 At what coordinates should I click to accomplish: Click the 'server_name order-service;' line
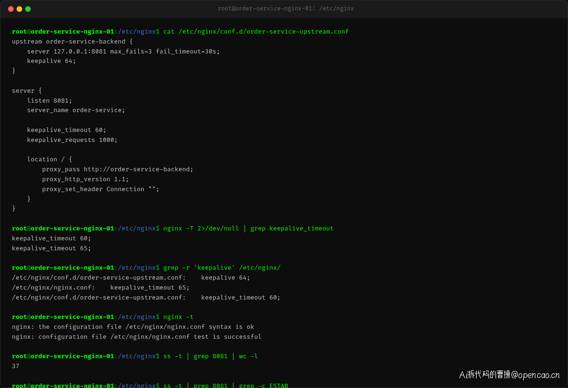tap(76, 110)
